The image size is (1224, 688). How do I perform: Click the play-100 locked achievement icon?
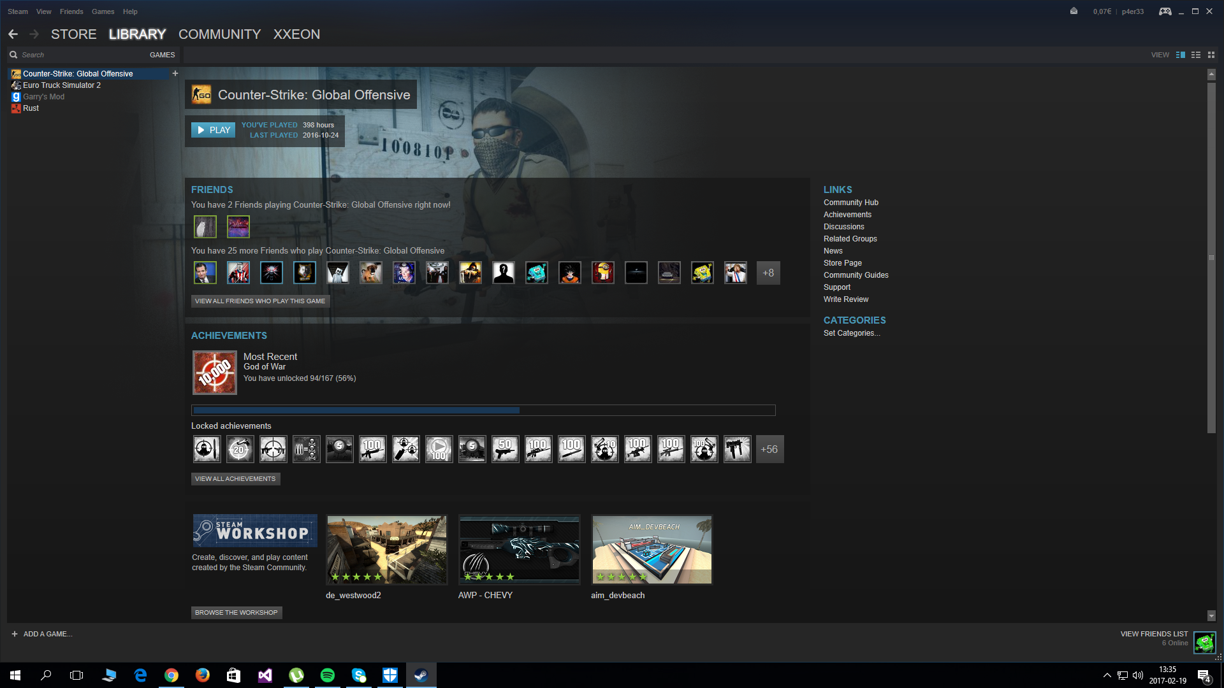click(439, 449)
